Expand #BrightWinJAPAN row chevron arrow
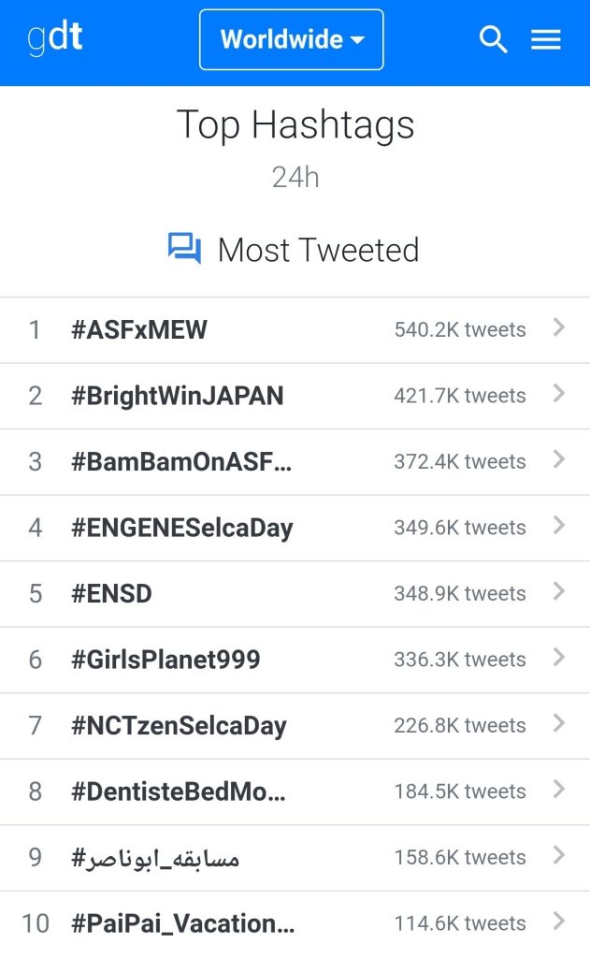 tap(558, 394)
